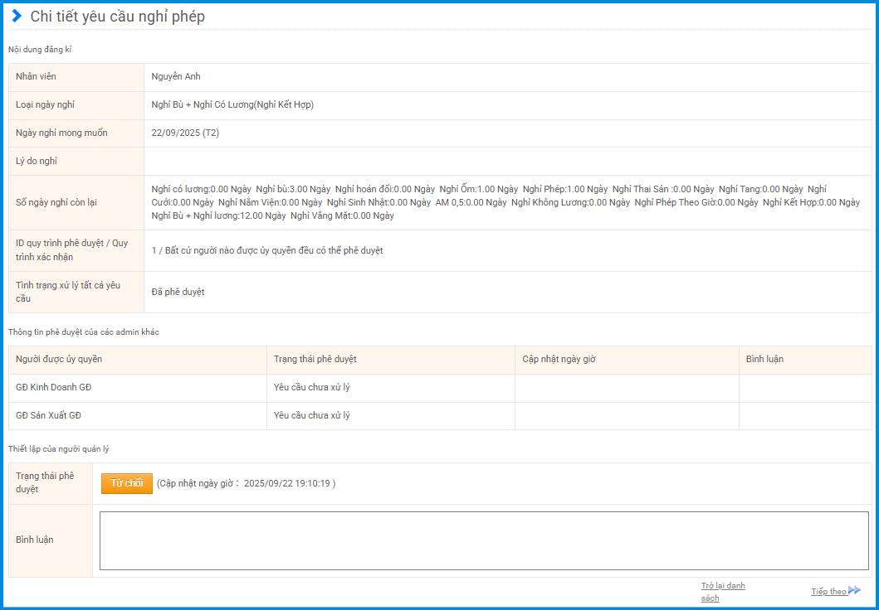The width and height of the screenshot is (879, 610).
Task: Click the page title Chi tiết yêu cầu nghỉ phép
Action: 117,17
